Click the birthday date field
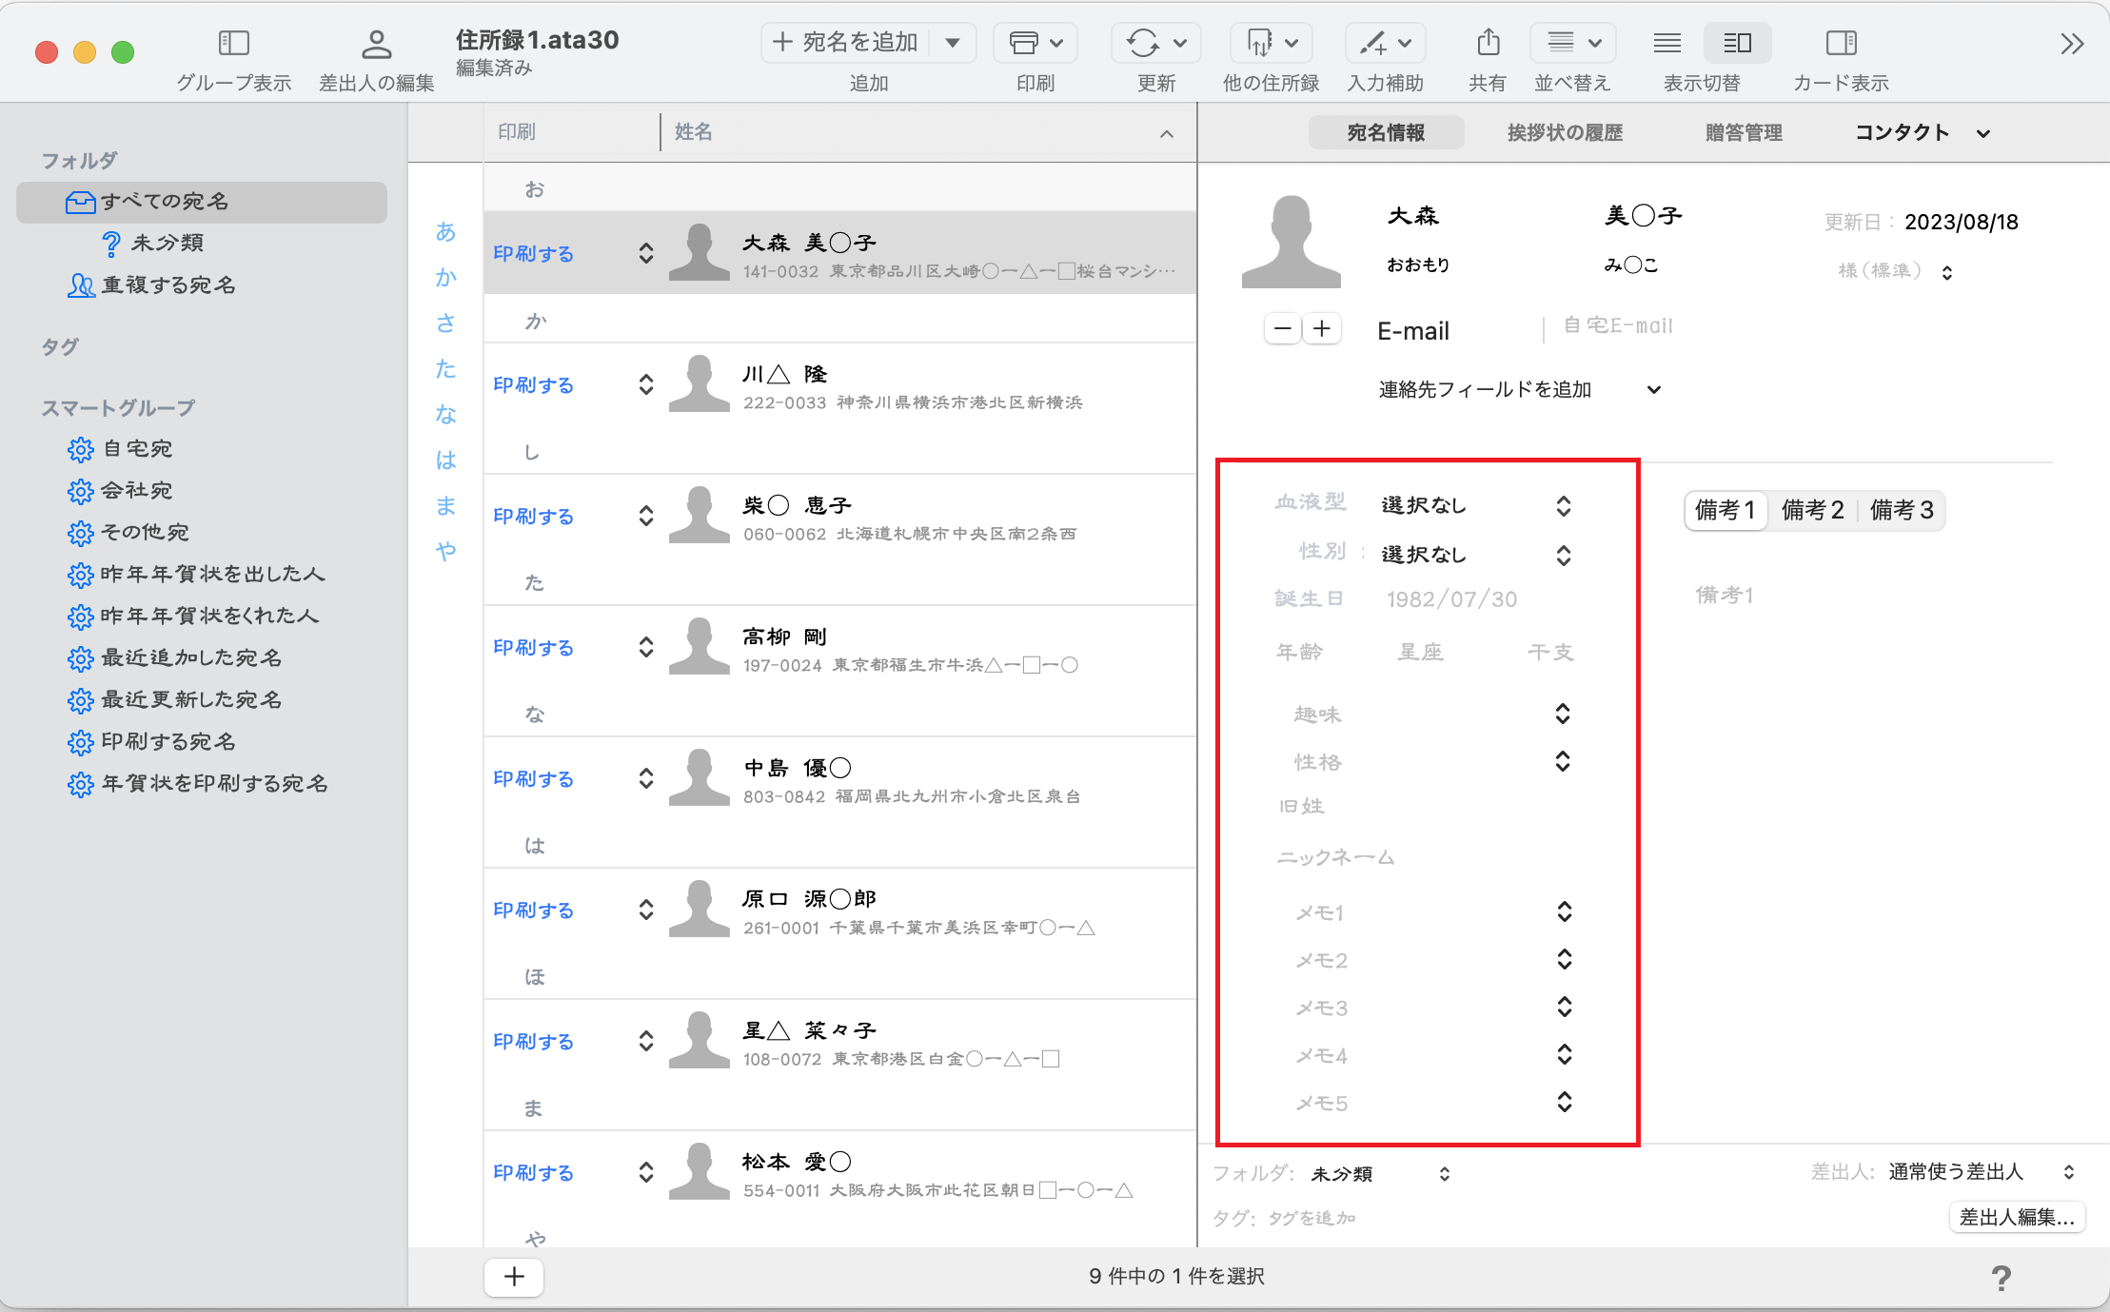2110x1312 pixels. point(1451,599)
